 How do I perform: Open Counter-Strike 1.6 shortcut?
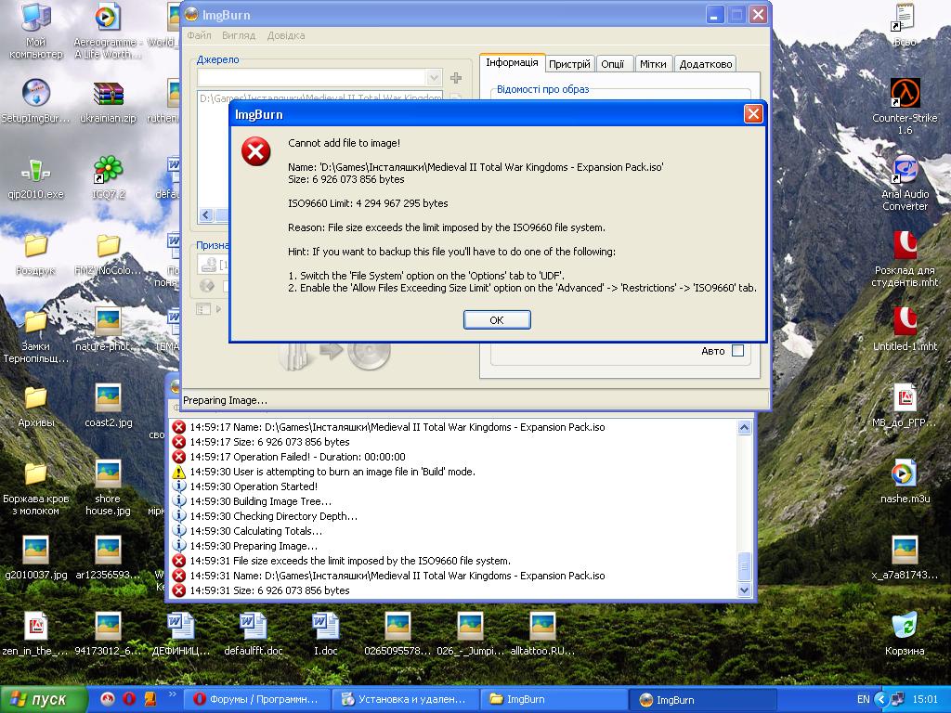(905, 106)
